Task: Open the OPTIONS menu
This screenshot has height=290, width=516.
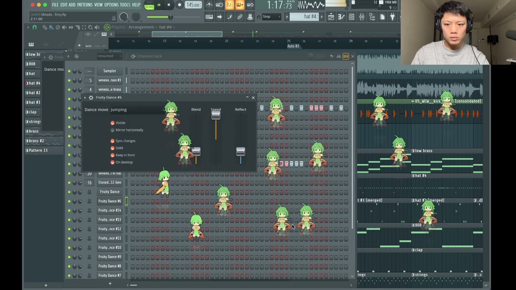Action: (111, 5)
